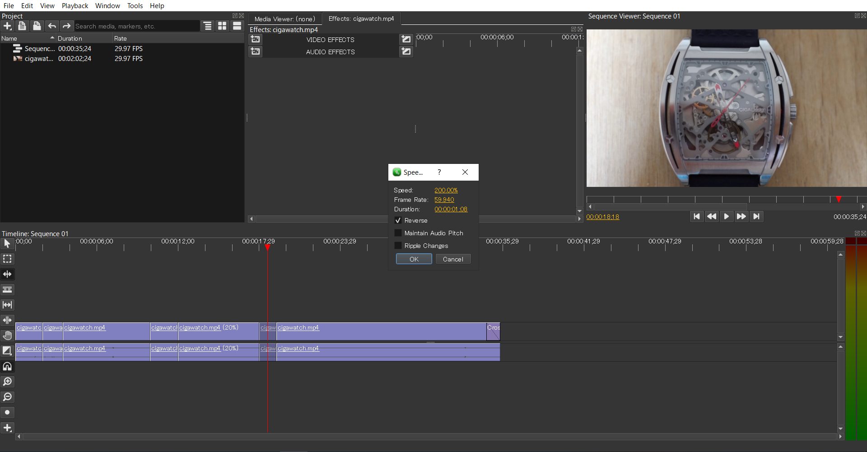Select the Edit (selection box) tool
Image resolution: width=867 pixels, height=452 pixels.
pos(7,259)
